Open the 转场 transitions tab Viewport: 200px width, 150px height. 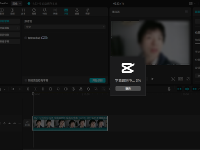pos(55,11)
